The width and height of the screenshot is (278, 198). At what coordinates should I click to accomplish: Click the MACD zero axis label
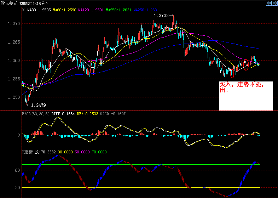(x=19, y=135)
